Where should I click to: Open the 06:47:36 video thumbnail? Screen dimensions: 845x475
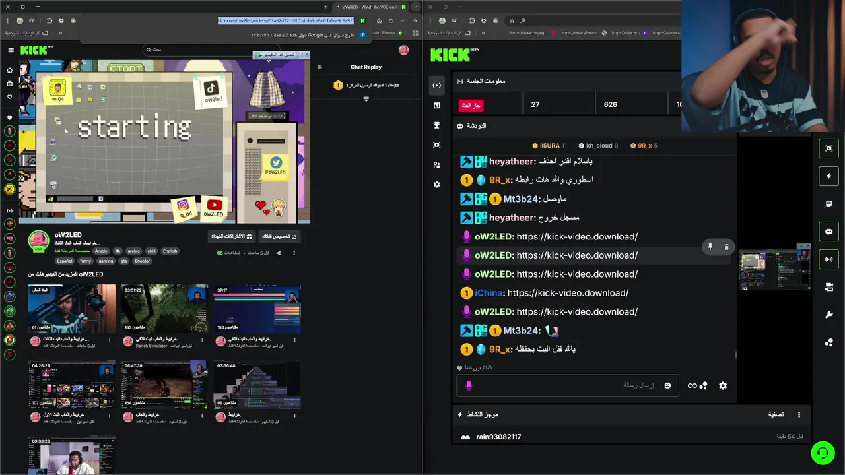164,385
